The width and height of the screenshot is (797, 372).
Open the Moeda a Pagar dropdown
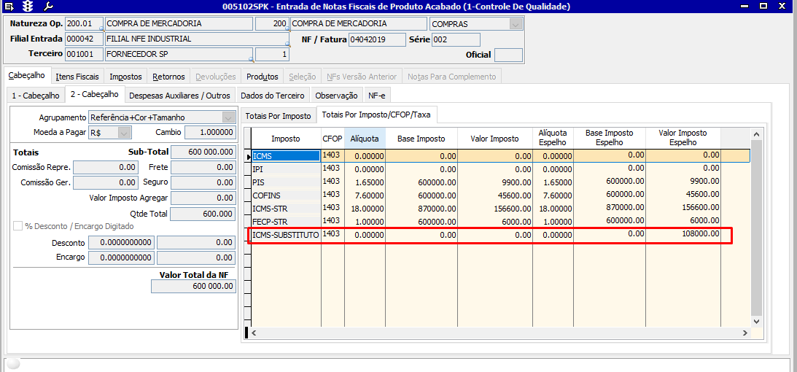point(125,133)
